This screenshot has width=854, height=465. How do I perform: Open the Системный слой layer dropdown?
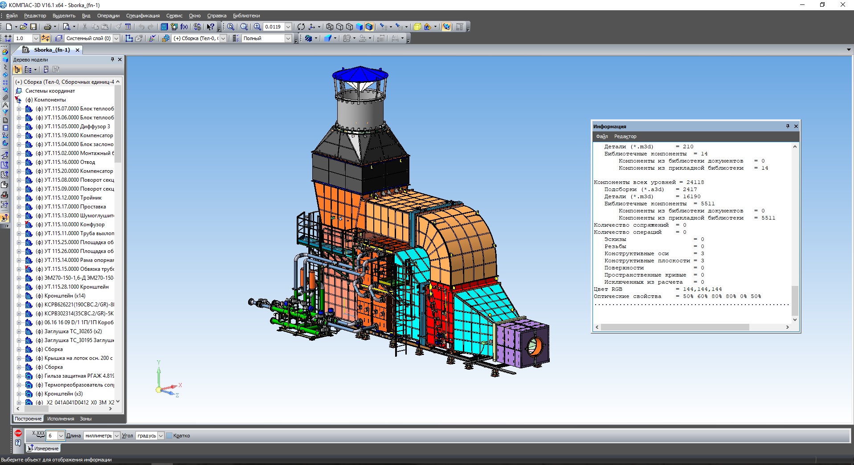point(116,38)
